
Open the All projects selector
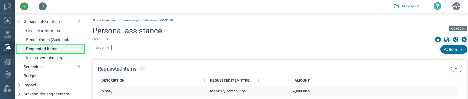[407, 6]
